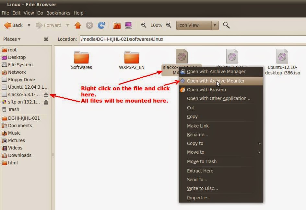Open the Bookmarks menu
Image resolution: width=306 pixels, height=210 pixels.
pos(58,13)
